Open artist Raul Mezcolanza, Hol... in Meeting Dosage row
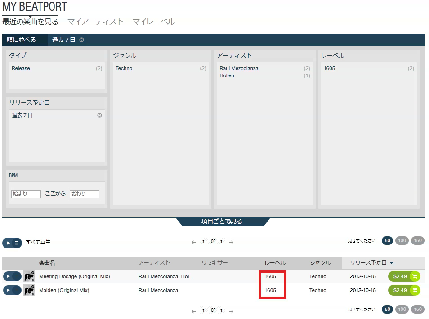429x319 pixels. 165,276
